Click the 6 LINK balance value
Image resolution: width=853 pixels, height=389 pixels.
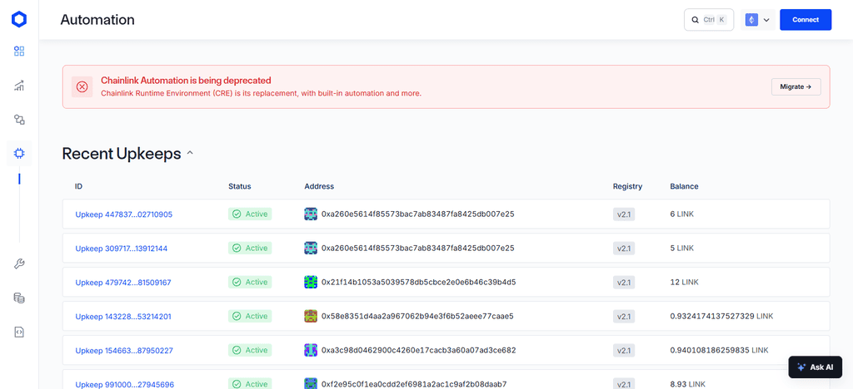click(x=682, y=214)
